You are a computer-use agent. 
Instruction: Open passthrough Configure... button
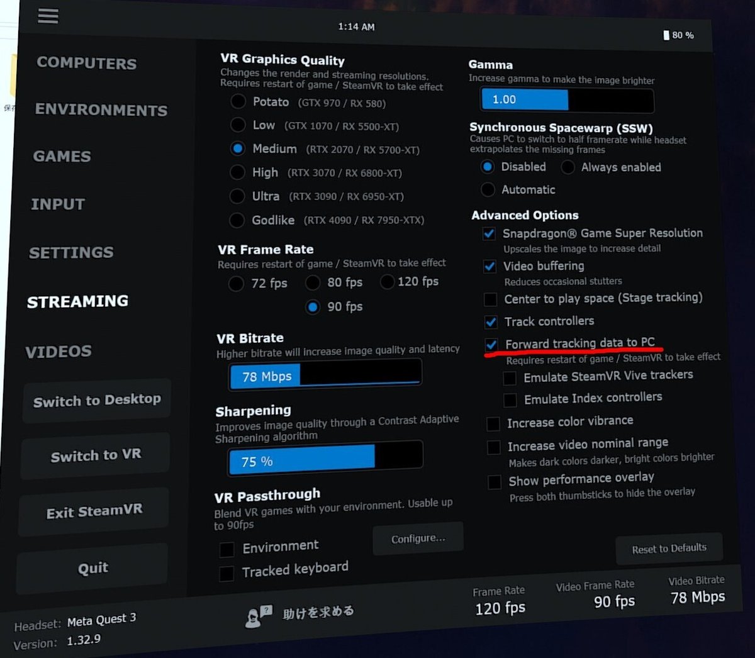[x=418, y=538]
